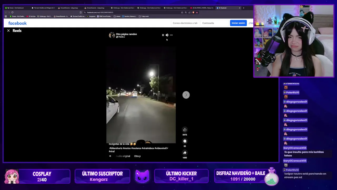Click the Correo electrónico input field
The width and height of the screenshot is (337, 190).
(x=185, y=23)
